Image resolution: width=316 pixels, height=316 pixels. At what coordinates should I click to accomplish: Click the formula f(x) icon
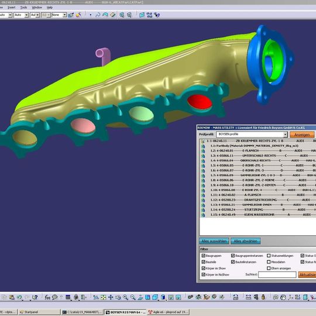coord(47,297)
